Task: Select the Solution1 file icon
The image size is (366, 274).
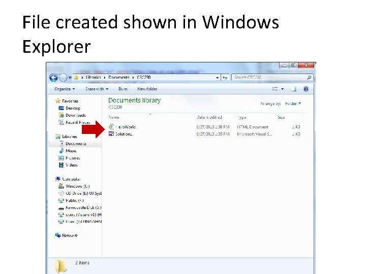Action: 111,134
